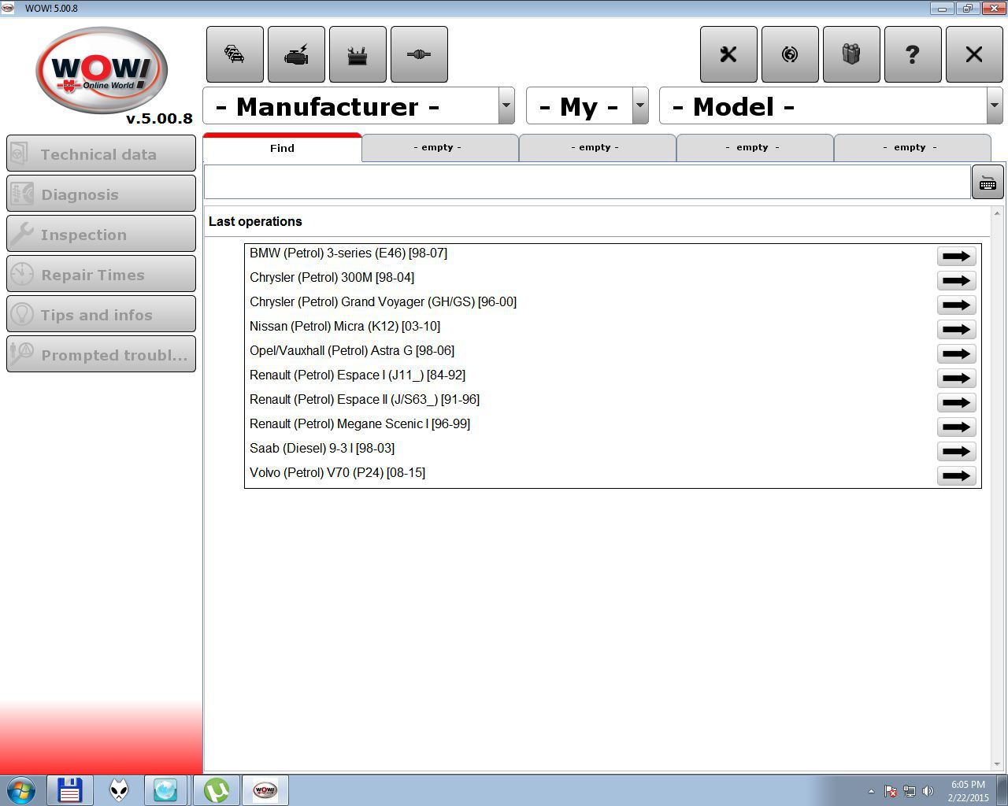The width and height of the screenshot is (1008, 806).
Task: Select Nissan (Petrol) Micra (K12) entry
Action: [345, 327]
